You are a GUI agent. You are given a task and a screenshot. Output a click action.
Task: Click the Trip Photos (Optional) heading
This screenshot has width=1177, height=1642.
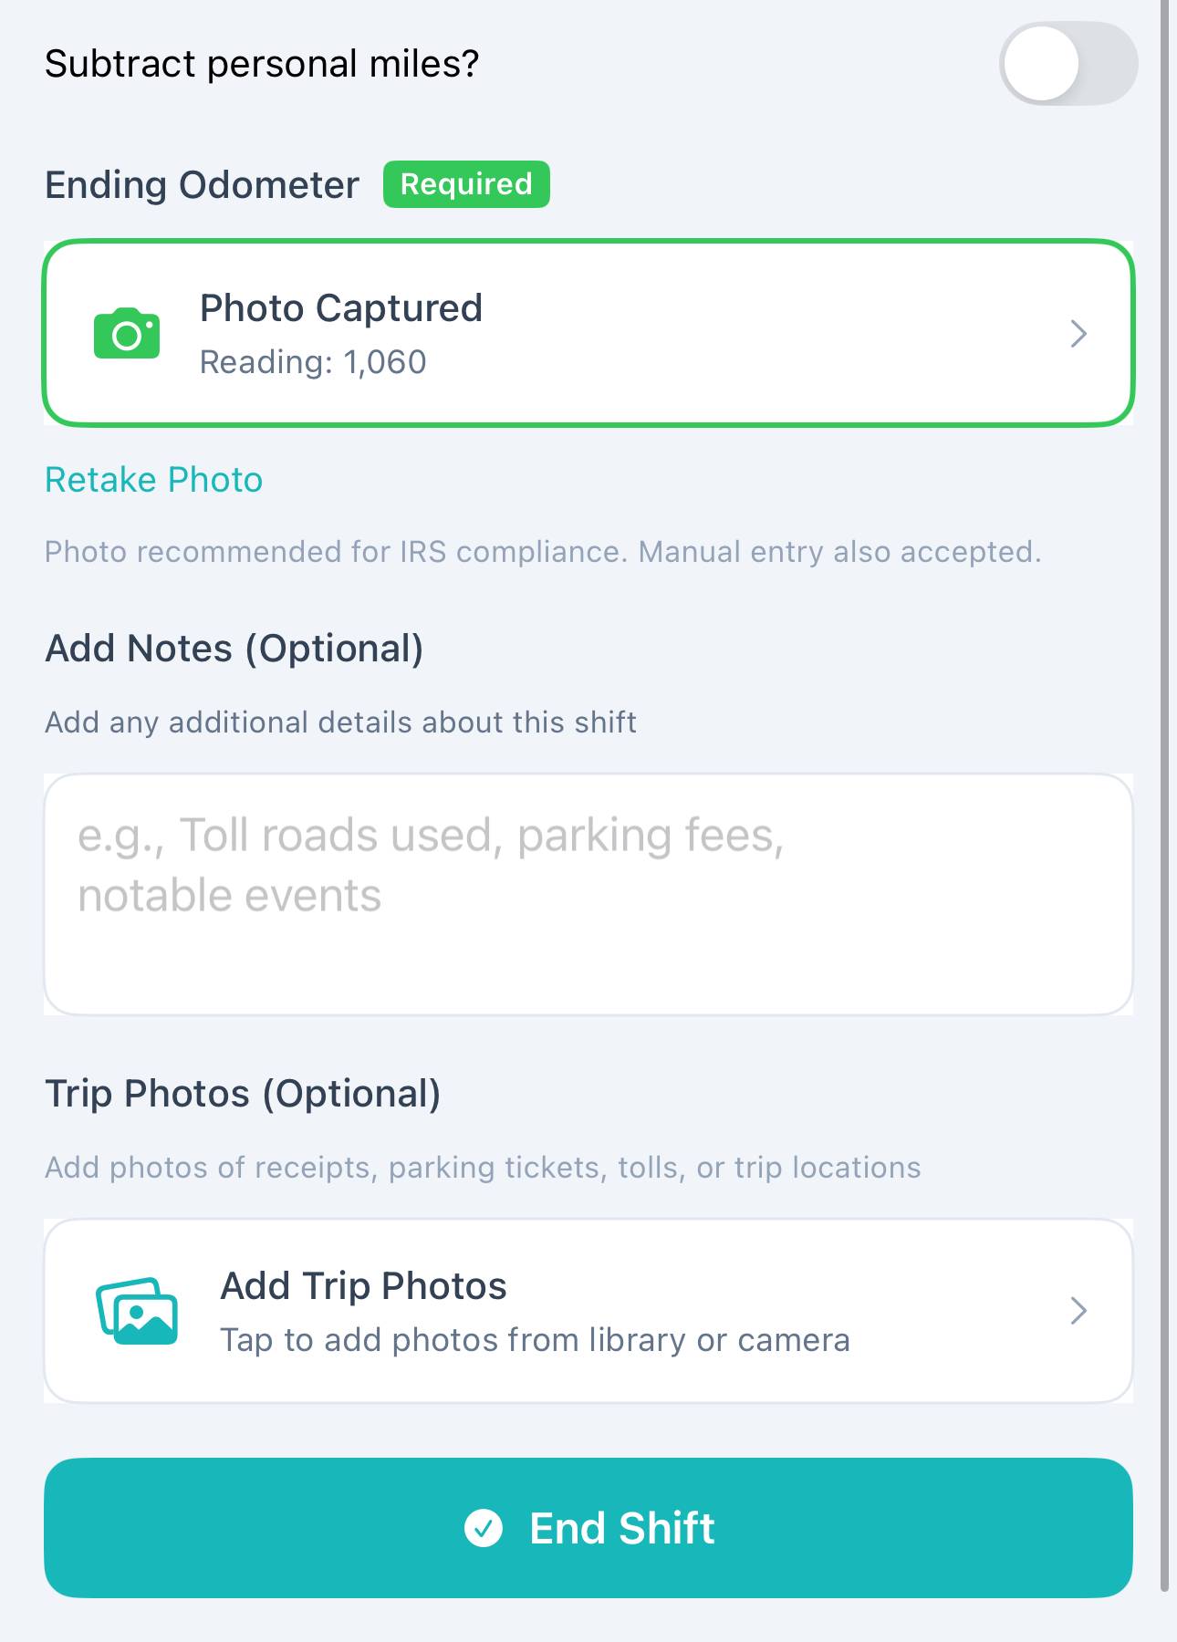point(243,1094)
